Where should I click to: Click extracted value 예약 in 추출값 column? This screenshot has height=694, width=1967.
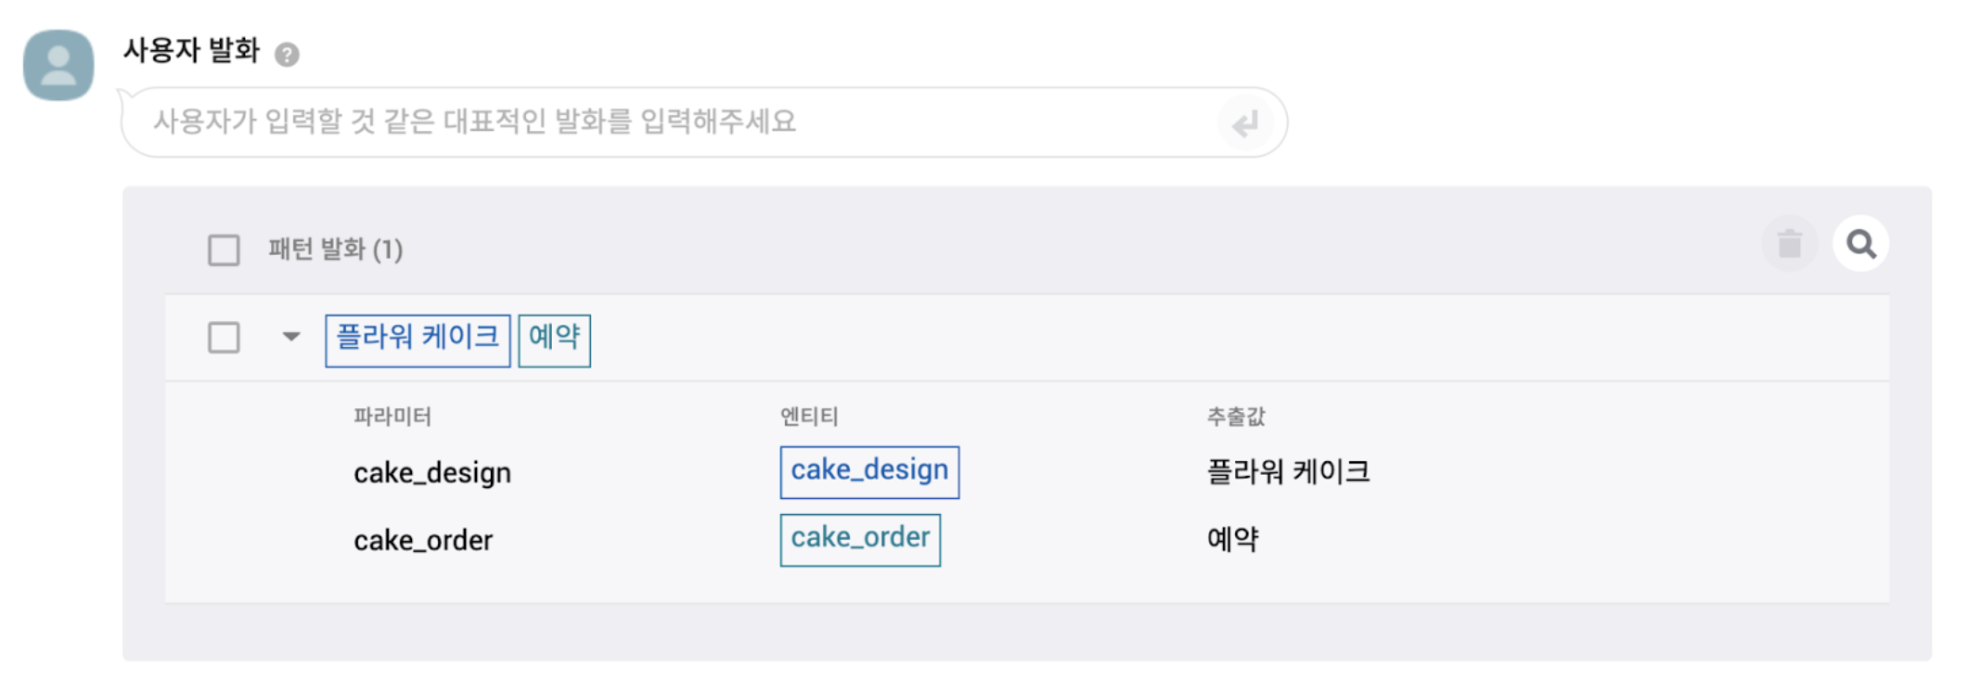(1232, 540)
